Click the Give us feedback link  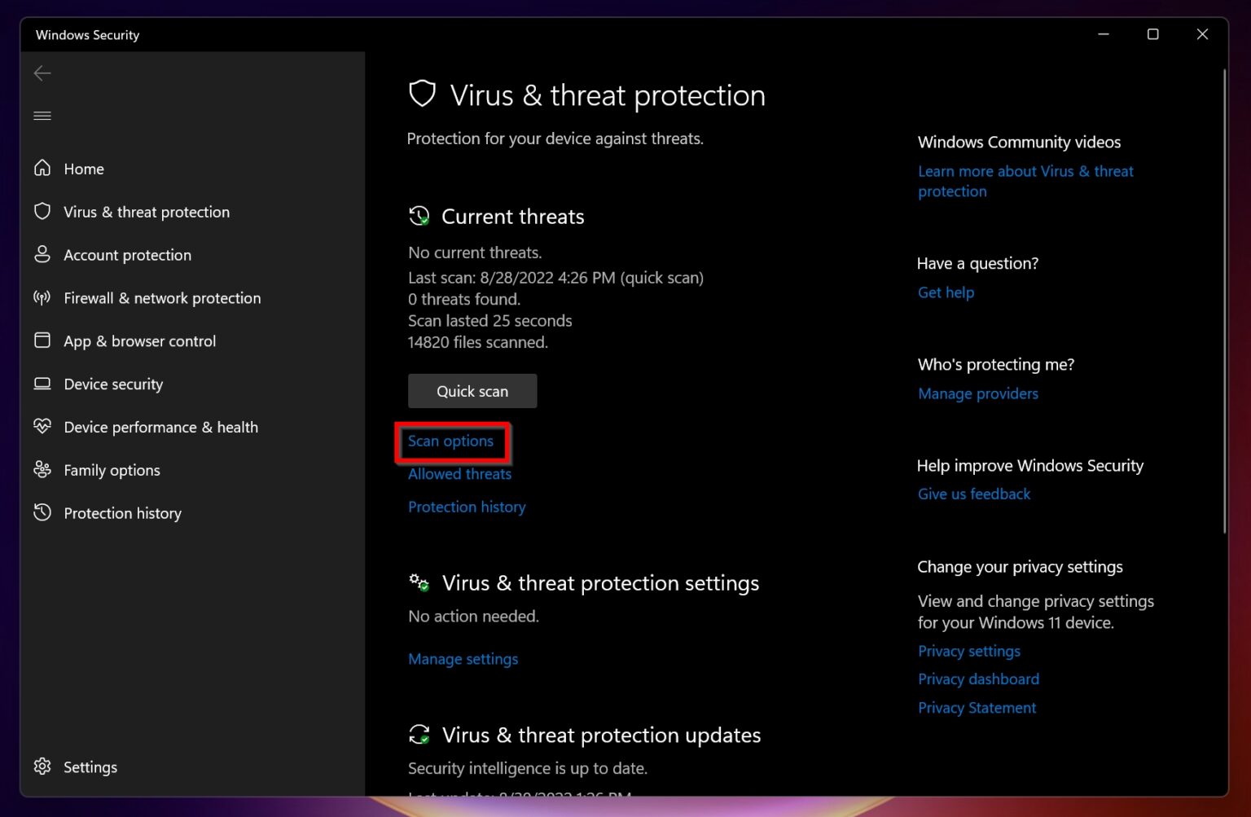(x=973, y=494)
